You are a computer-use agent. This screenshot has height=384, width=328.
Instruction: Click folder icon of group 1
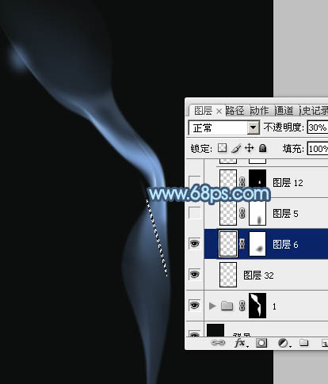point(227,306)
